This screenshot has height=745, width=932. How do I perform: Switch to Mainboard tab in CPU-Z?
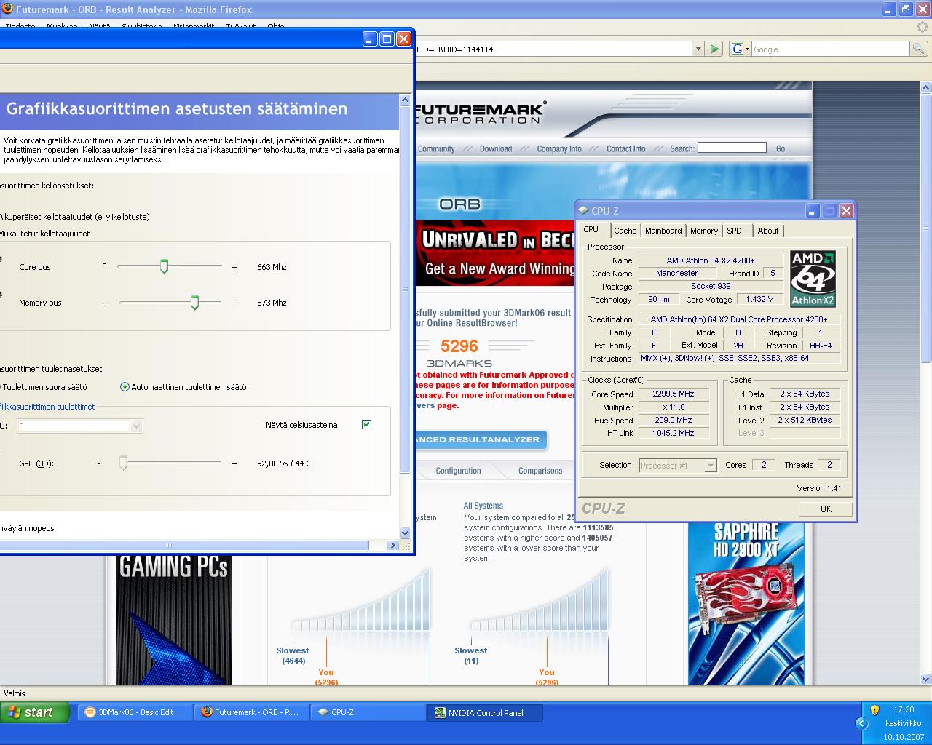(x=663, y=231)
